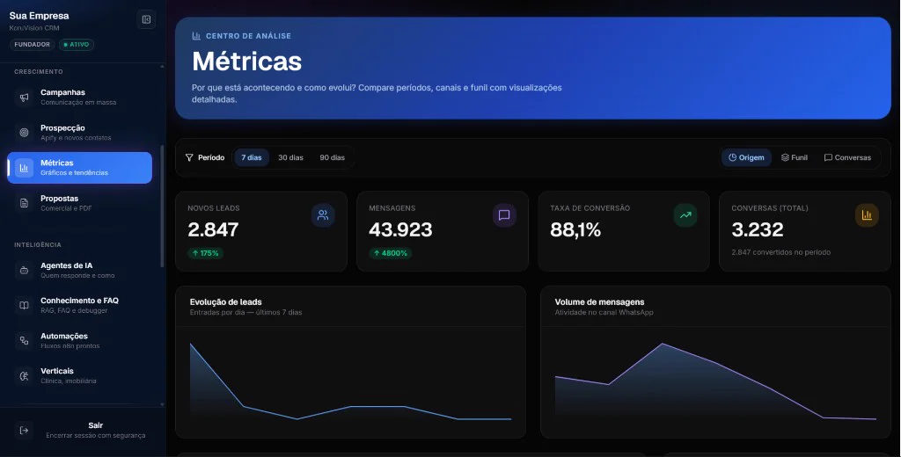Select the 7 dias period option
The height and width of the screenshot is (457, 901).
pyautogui.click(x=251, y=157)
